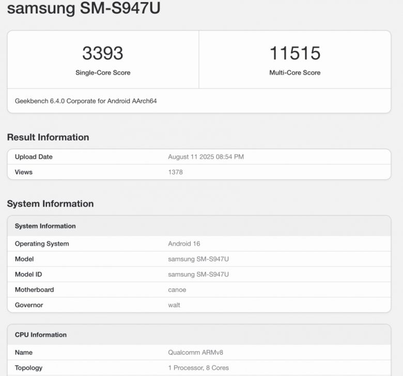Viewport: 403px width, 376px height.
Task: Click the Upload Date row label
Action: [x=34, y=157]
